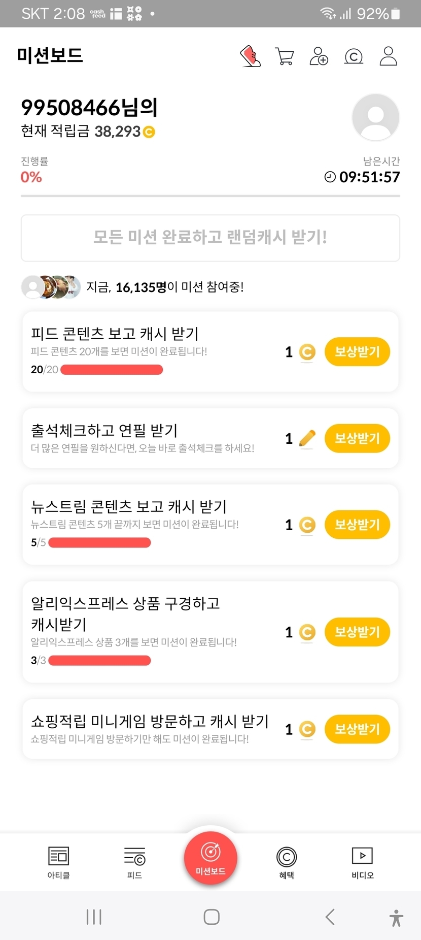Image resolution: width=421 pixels, height=940 pixels.
Task: Claim pencil reward for attendance check
Action: [x=357, y=438]
